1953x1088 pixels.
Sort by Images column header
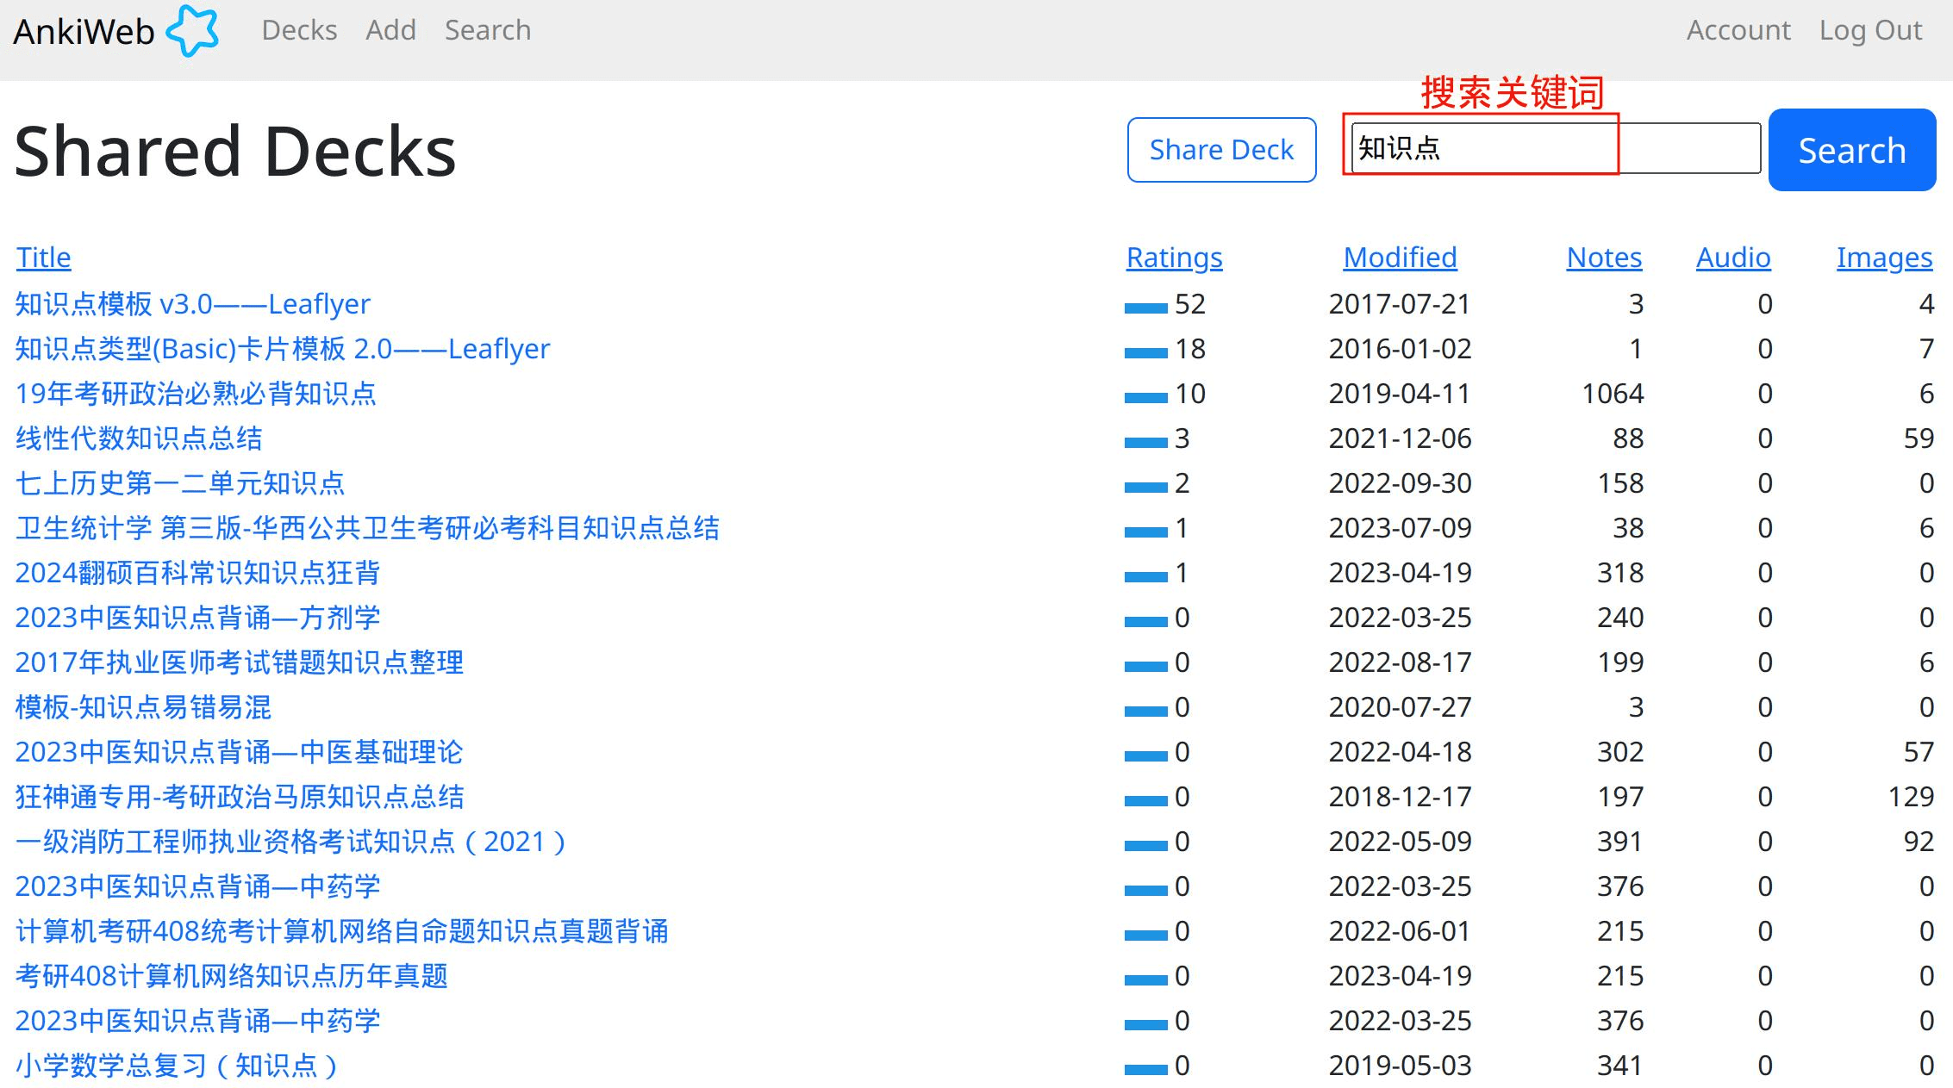click(x=1884, y=258)
